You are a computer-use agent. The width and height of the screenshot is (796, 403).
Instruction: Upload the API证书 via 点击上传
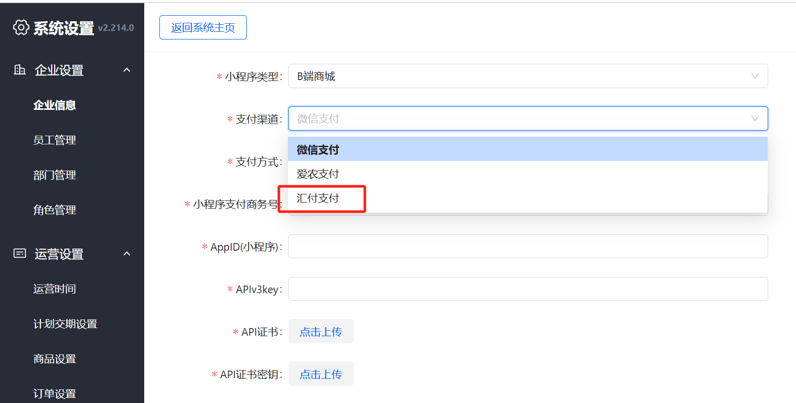coord(321,331)
